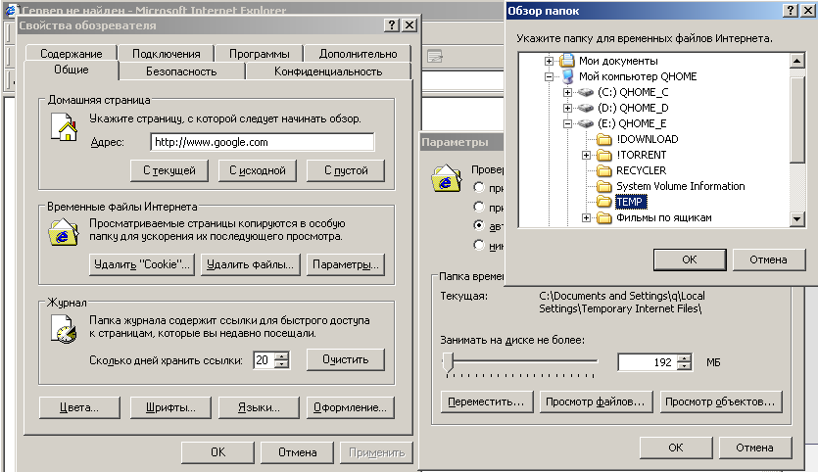The height and width of the screenshot is (472, 818).
Task: Open the Цвета button
Action: [79, 407]
